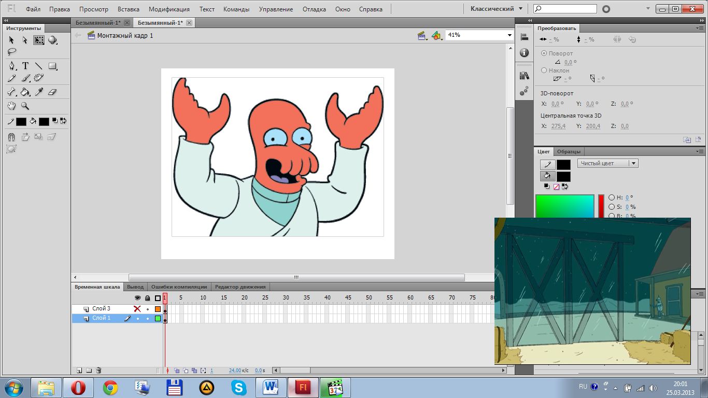Click the stroke color swatch in Tools panel
Image resolution: width=708 pixels, height=398 pixels.
coord(21,121)
